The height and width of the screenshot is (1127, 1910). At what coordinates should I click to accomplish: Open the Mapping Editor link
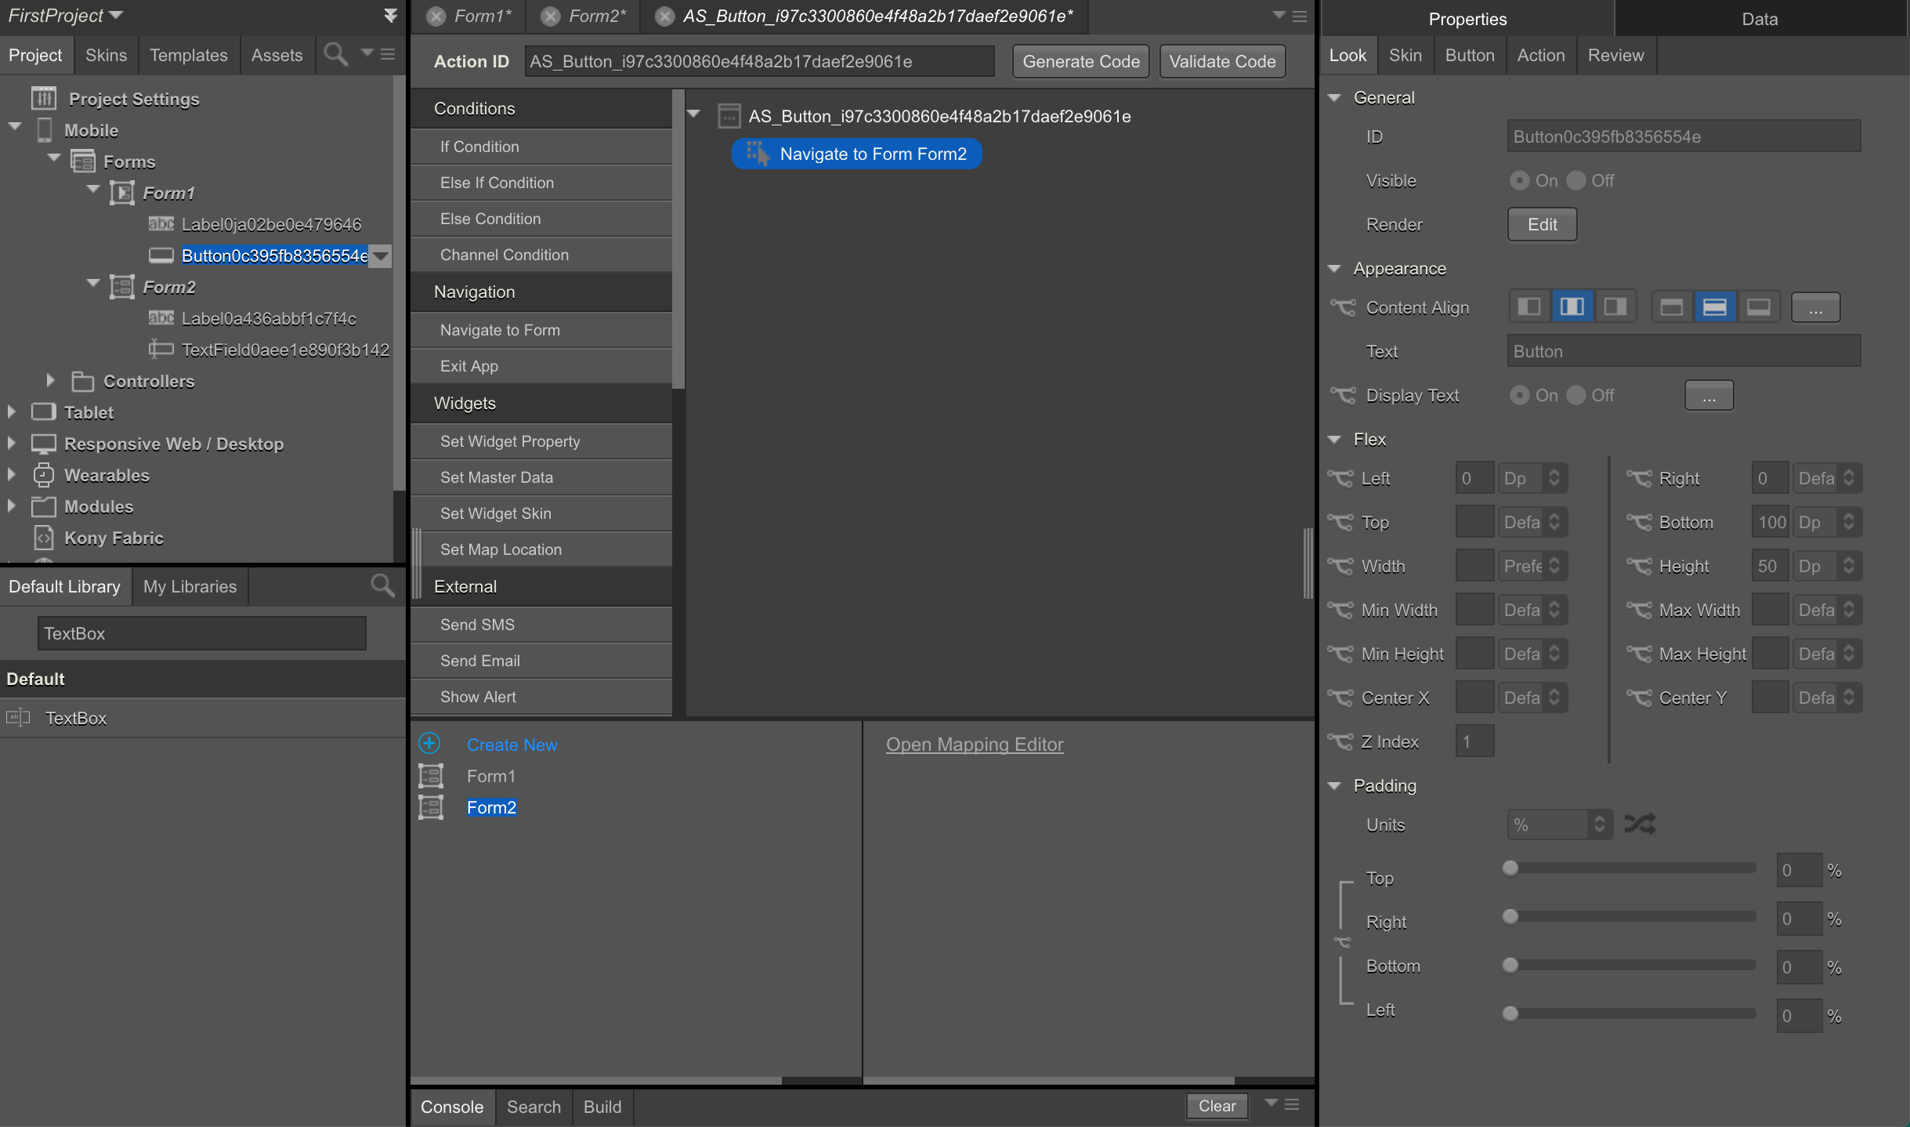[x=974, y=745]
